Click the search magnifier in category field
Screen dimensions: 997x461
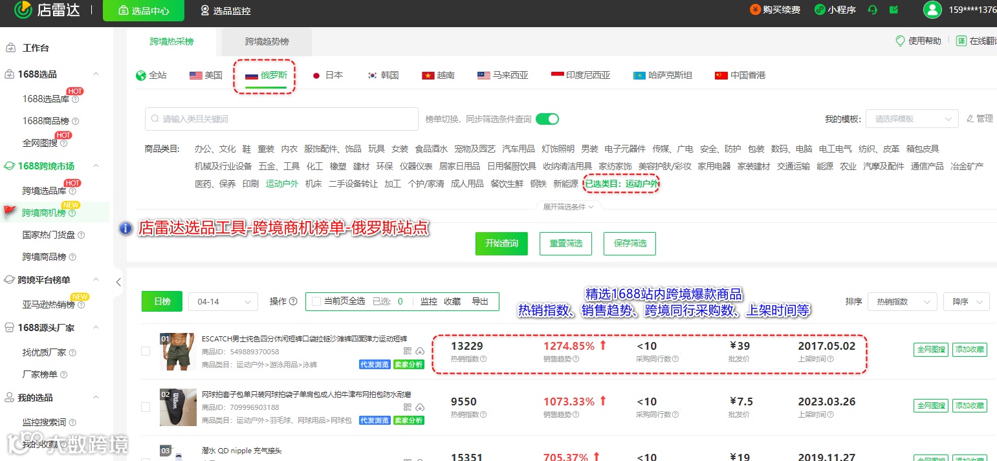coord(155,119)
